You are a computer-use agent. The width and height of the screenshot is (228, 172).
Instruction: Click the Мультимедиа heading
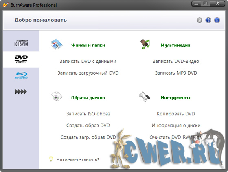pos(175,45)
